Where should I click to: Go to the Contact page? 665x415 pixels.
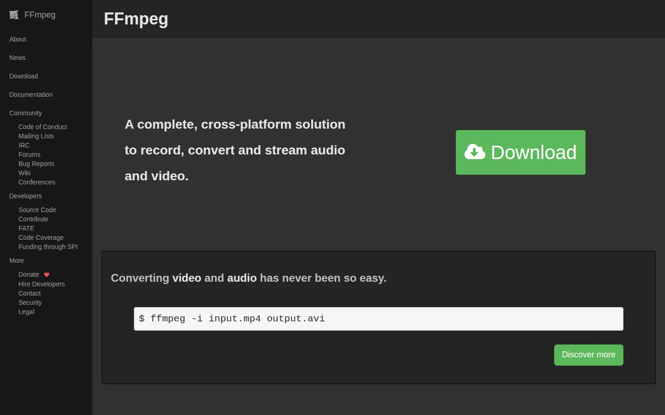[x=30, y=293]
